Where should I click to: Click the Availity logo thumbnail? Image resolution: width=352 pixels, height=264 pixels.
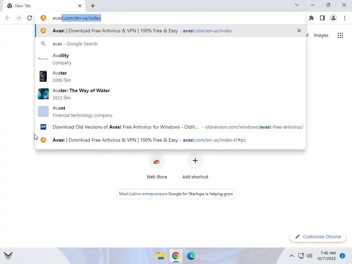[43, 59]
